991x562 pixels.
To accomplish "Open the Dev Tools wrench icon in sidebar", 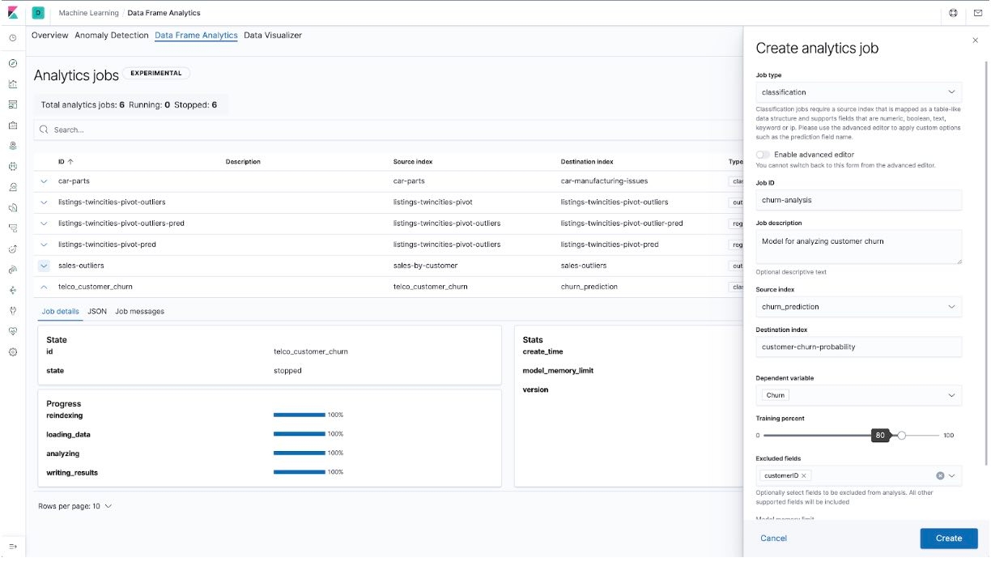I will coord(11,310).
